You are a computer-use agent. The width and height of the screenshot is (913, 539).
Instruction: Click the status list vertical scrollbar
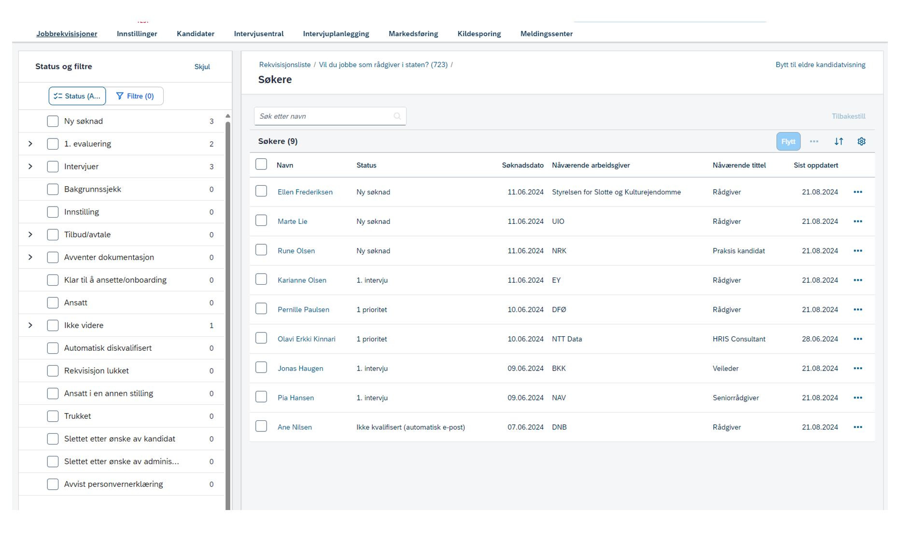228,316
